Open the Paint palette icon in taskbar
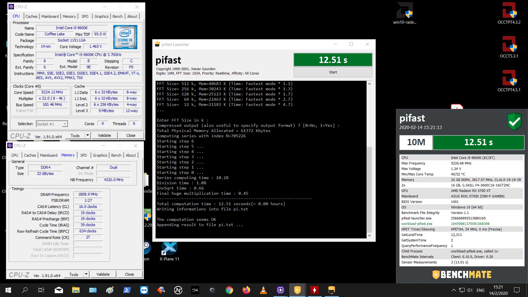Screen dimensions: 528x297 tap(110, 290)
